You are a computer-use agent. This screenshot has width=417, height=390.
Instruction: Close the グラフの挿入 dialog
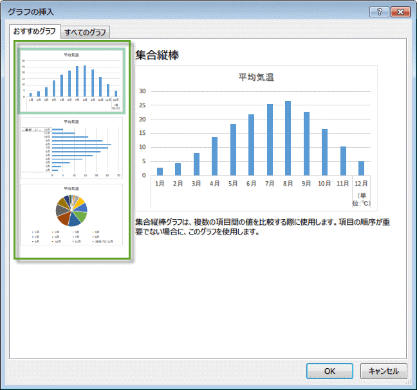[400, 12]
